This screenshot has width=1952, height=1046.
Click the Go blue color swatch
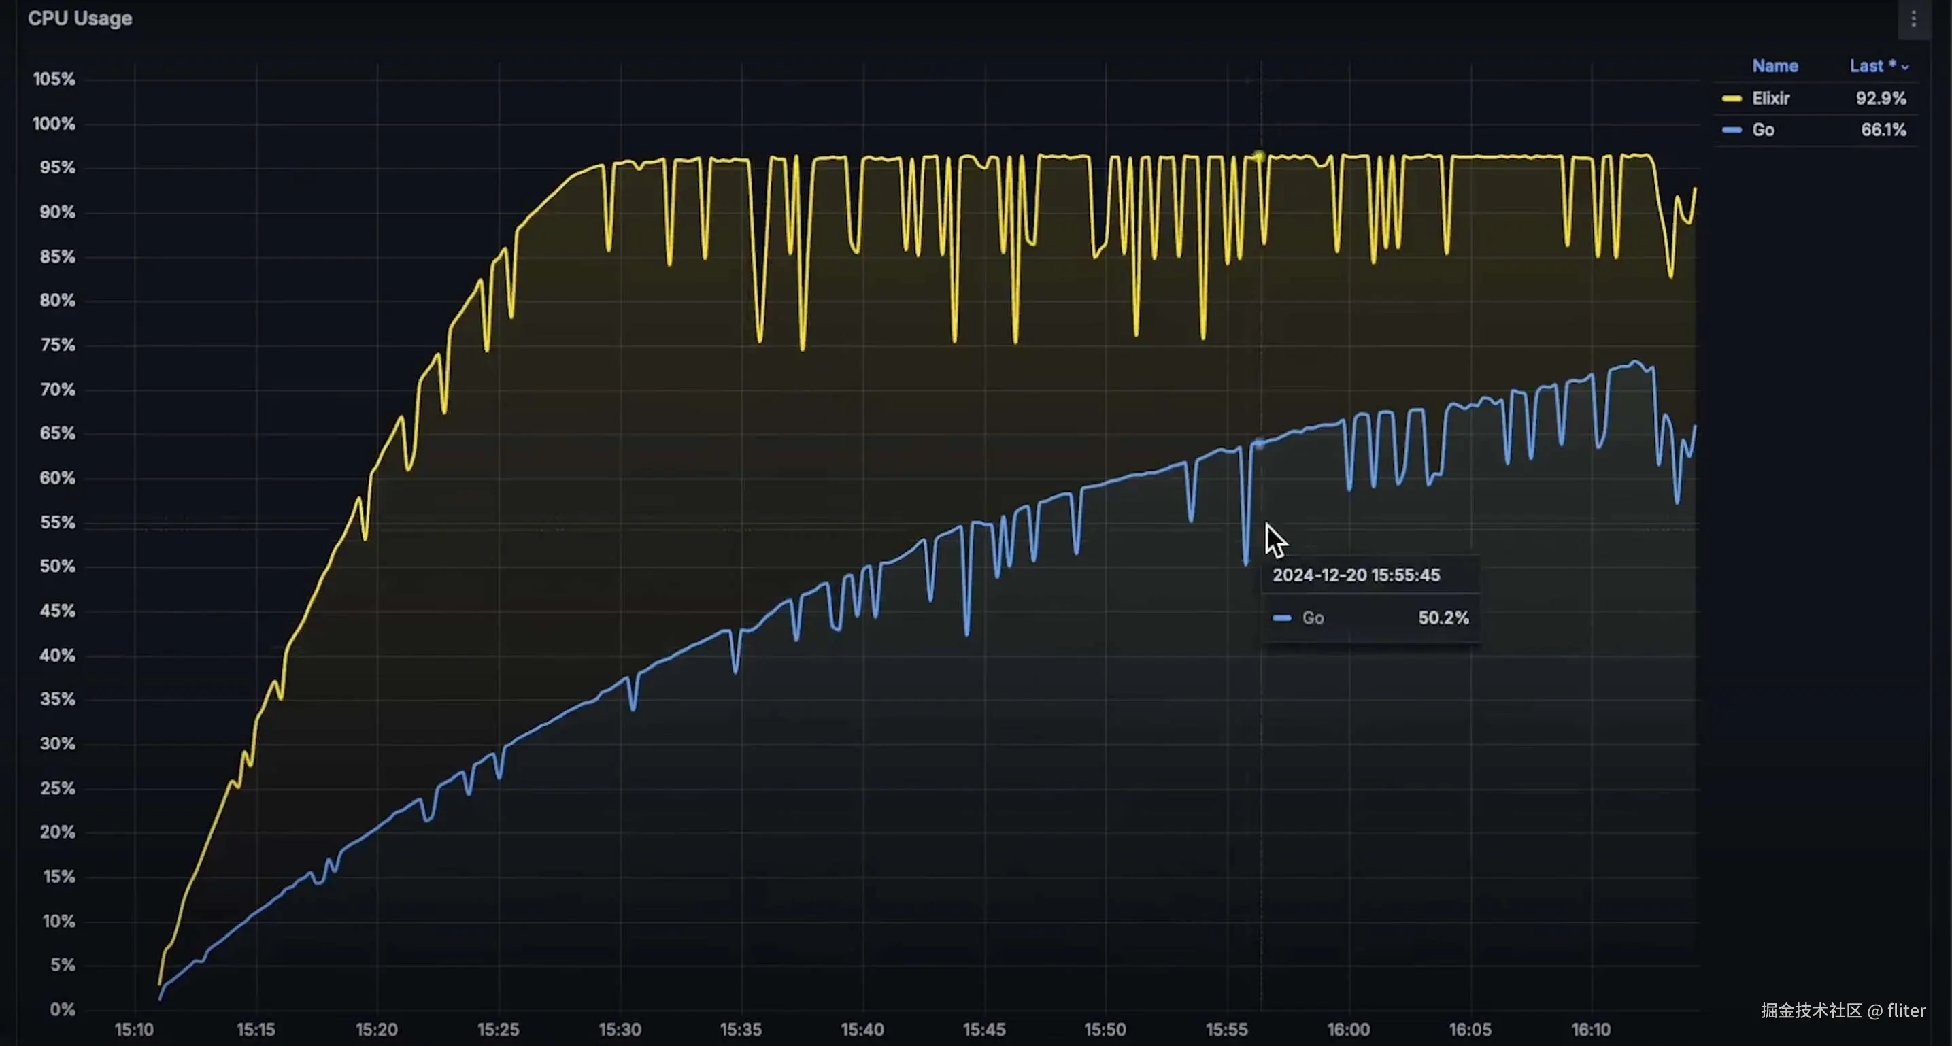point(1731,131)
